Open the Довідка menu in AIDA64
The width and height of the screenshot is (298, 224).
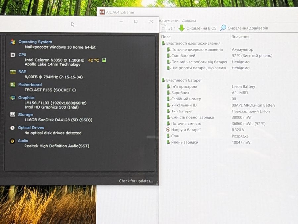point(189,20)
